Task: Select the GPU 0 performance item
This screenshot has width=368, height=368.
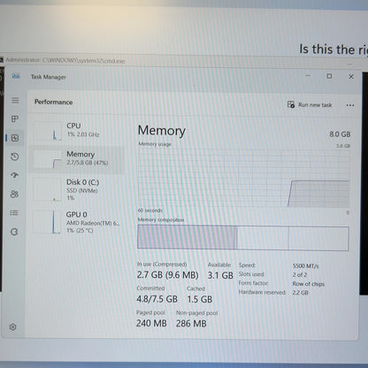Action: coord(77,222)
